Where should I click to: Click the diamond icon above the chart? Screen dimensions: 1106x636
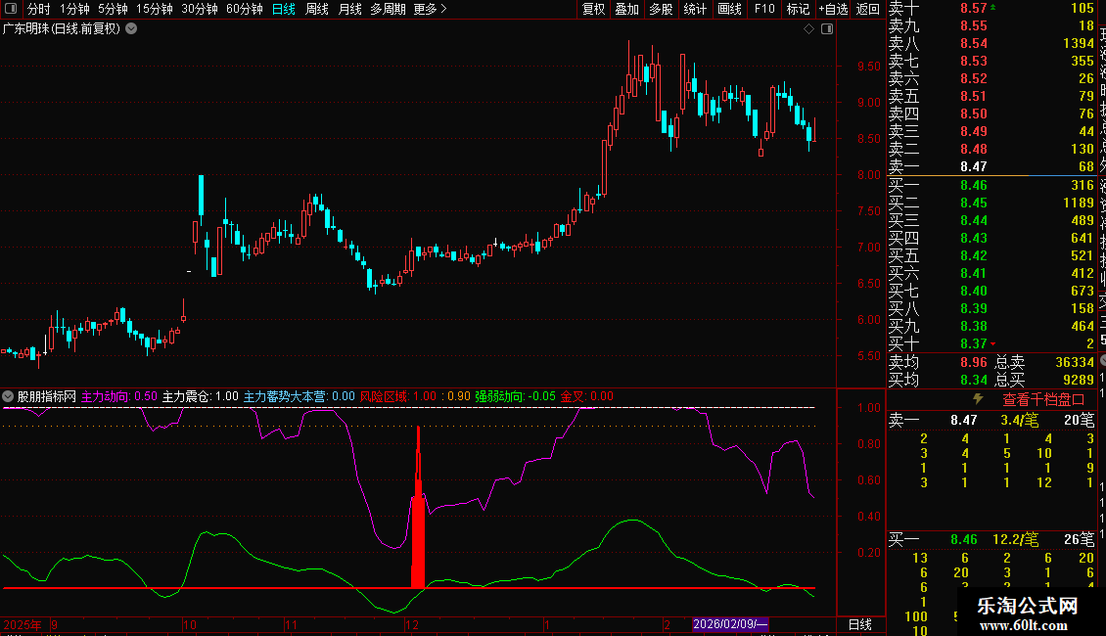click(x=809, y=29)
